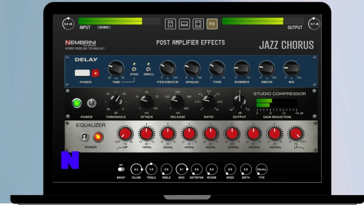
Task: Click the Equalizer LP filter knob
Action: coord(296,134)
